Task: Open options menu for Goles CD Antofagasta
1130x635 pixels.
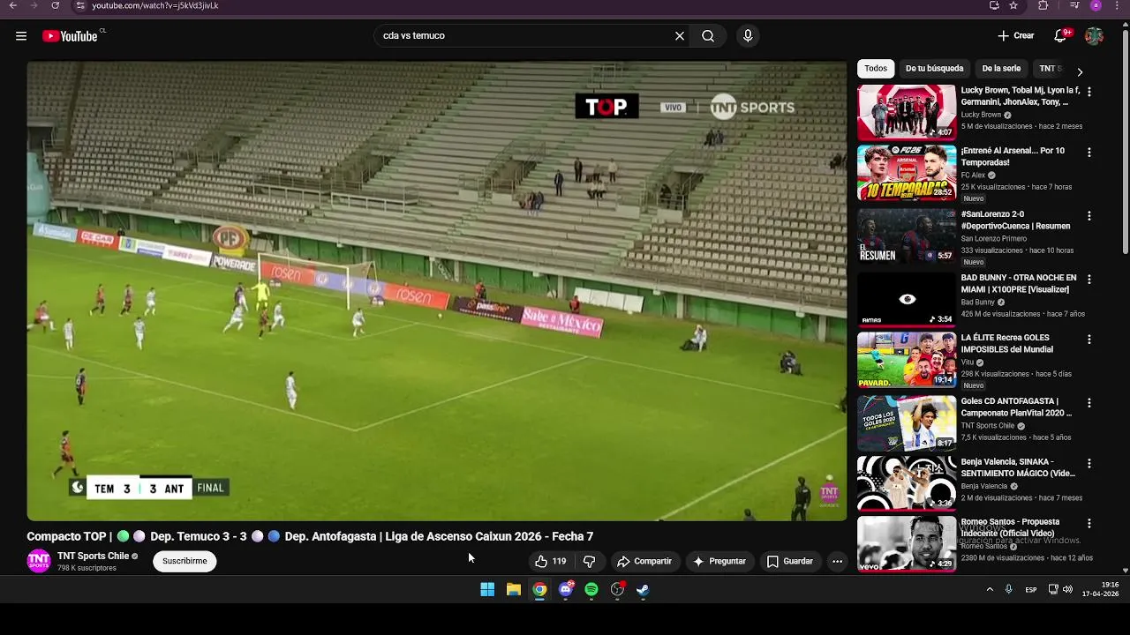Action: pyautogui.click(x=1089, y=403)
